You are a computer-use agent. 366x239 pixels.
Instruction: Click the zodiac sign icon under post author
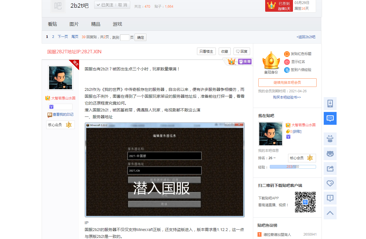click(x=51, y=107)
